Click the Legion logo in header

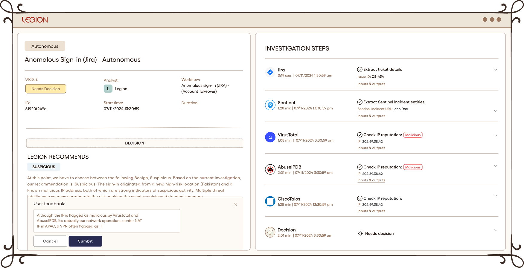35,20
